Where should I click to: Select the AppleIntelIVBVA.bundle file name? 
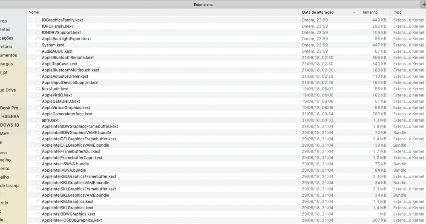(64, 170)
